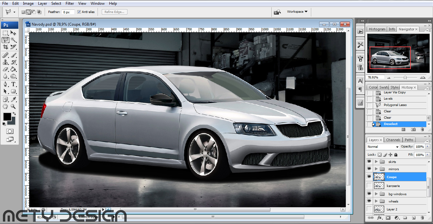433x224 pixels.
Task: Select the Crop tool
Action: [x=5, y=47]
